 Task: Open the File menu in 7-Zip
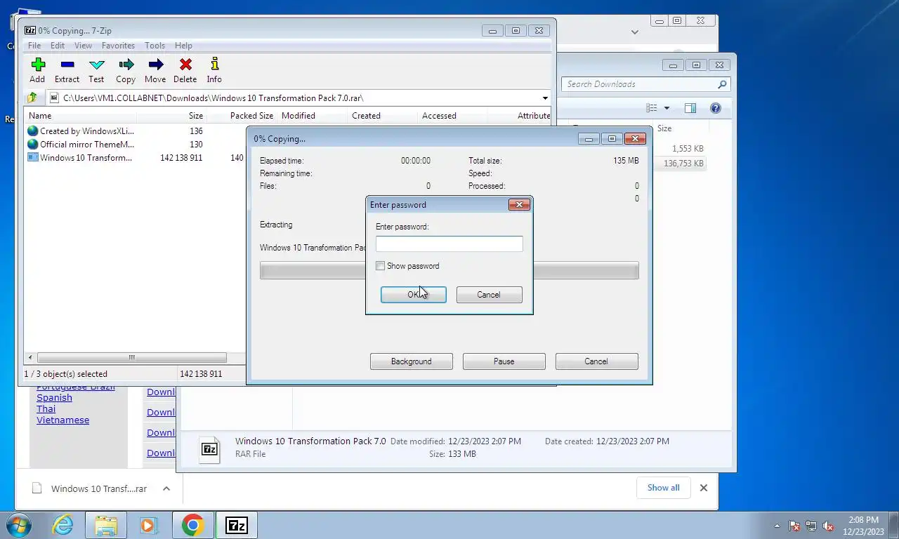point(34,46)
